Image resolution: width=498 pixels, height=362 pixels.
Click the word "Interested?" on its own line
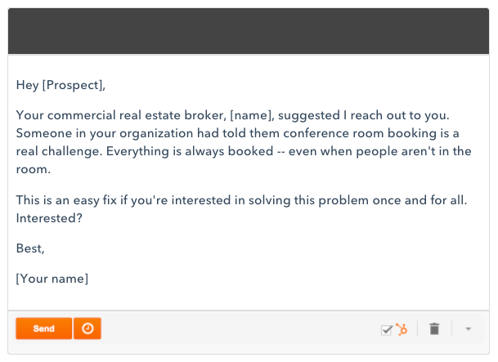point(49,218)
